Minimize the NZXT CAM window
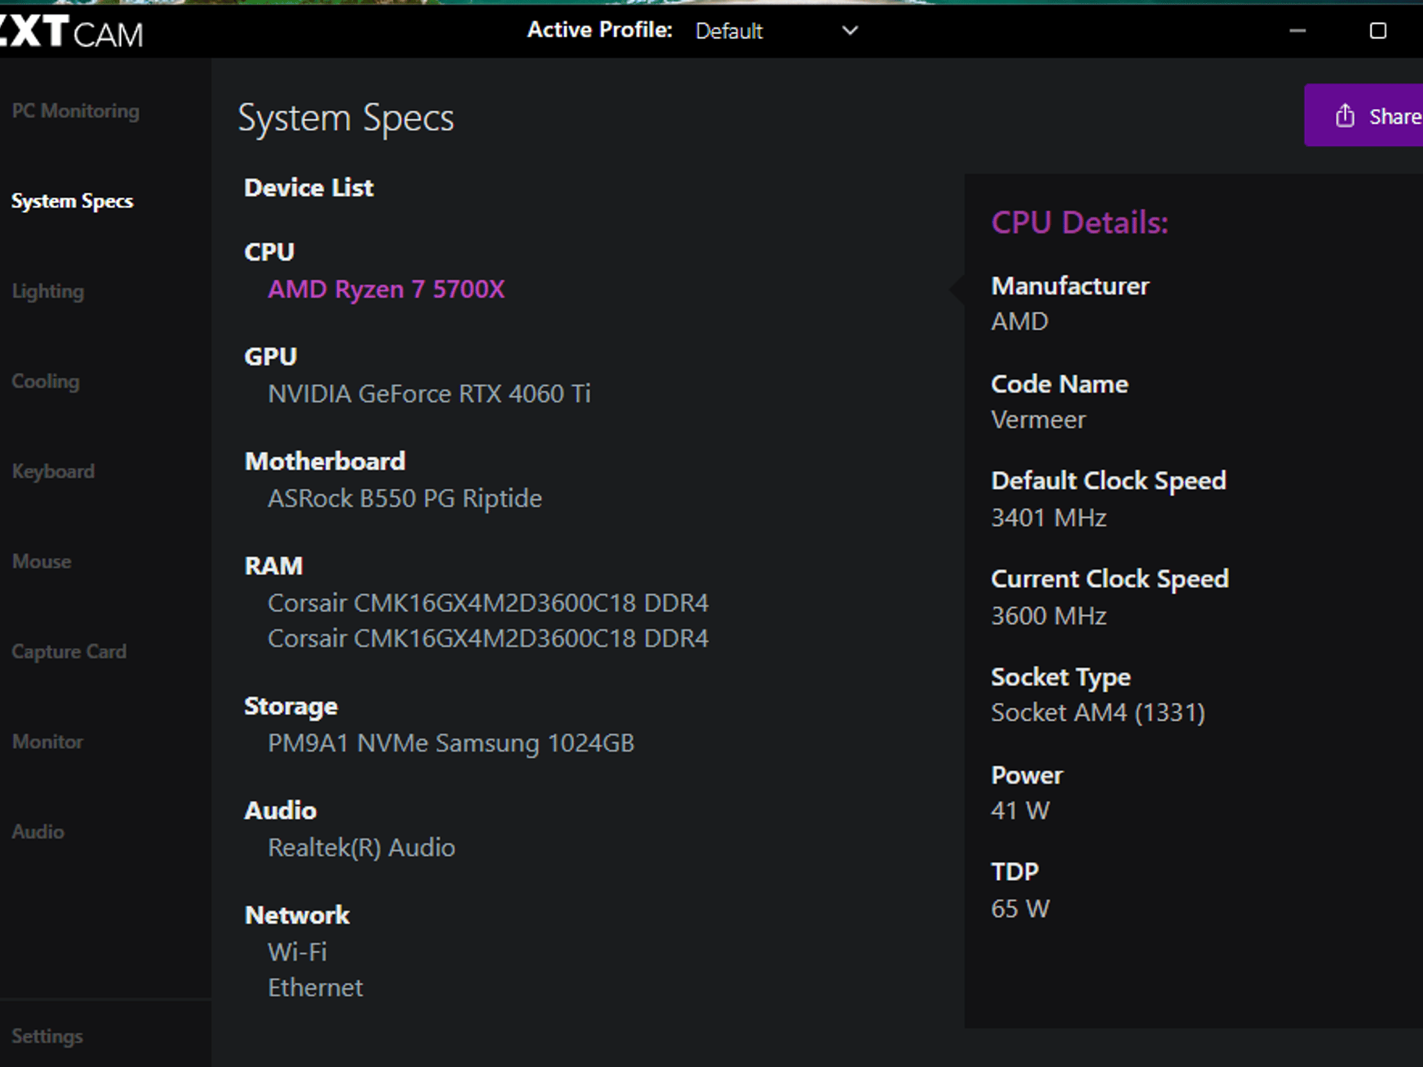Image resolution: width=1423 pixels, height=1067 pixels. click(x=1297, y=31)
